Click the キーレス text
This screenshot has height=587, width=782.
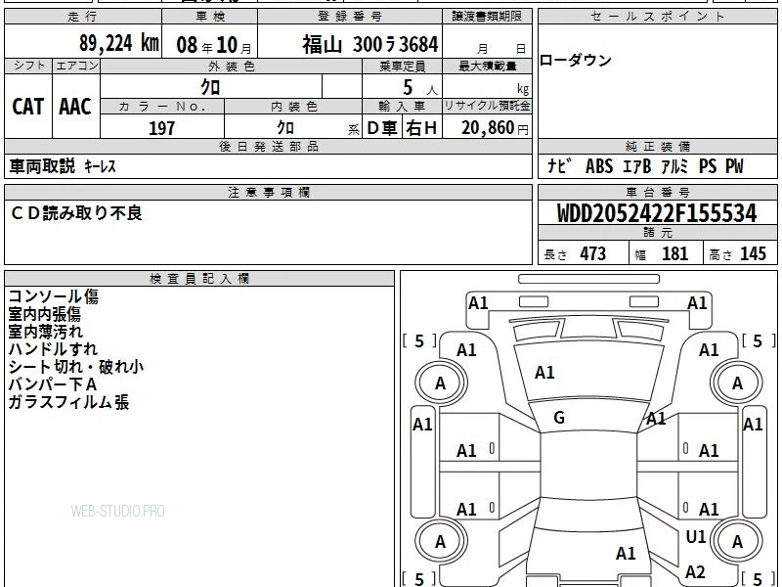100,166
